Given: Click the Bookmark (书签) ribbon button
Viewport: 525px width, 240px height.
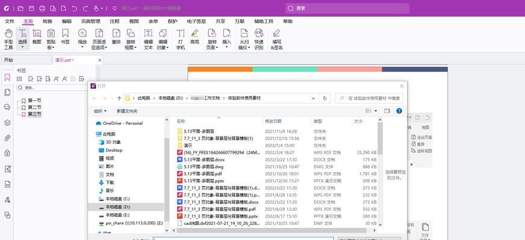Looking at the screenshot, I should tap(65, 37).
